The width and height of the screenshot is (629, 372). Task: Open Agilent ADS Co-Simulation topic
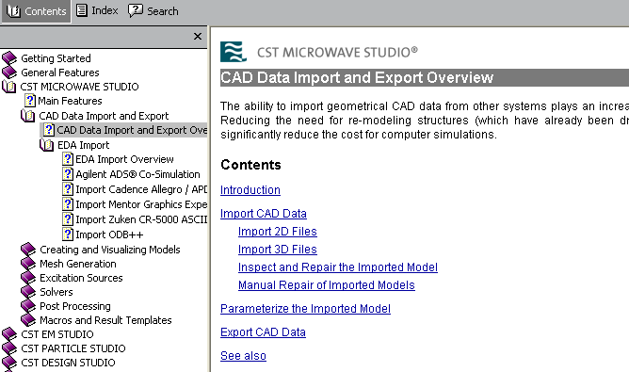click(x=138, y=174)
